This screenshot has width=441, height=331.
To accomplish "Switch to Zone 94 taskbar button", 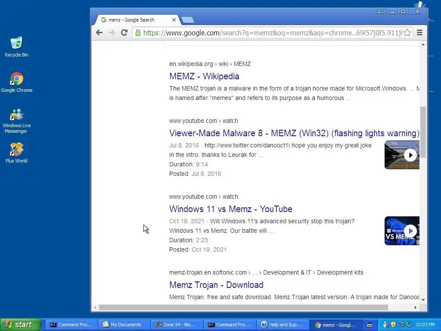I will (x=176, y=325).
